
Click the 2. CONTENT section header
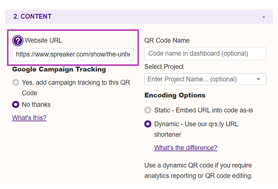point(139,16)
